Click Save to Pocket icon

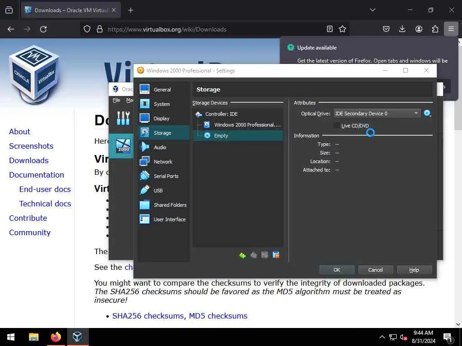pyautogui.click(x=386, y=29)
